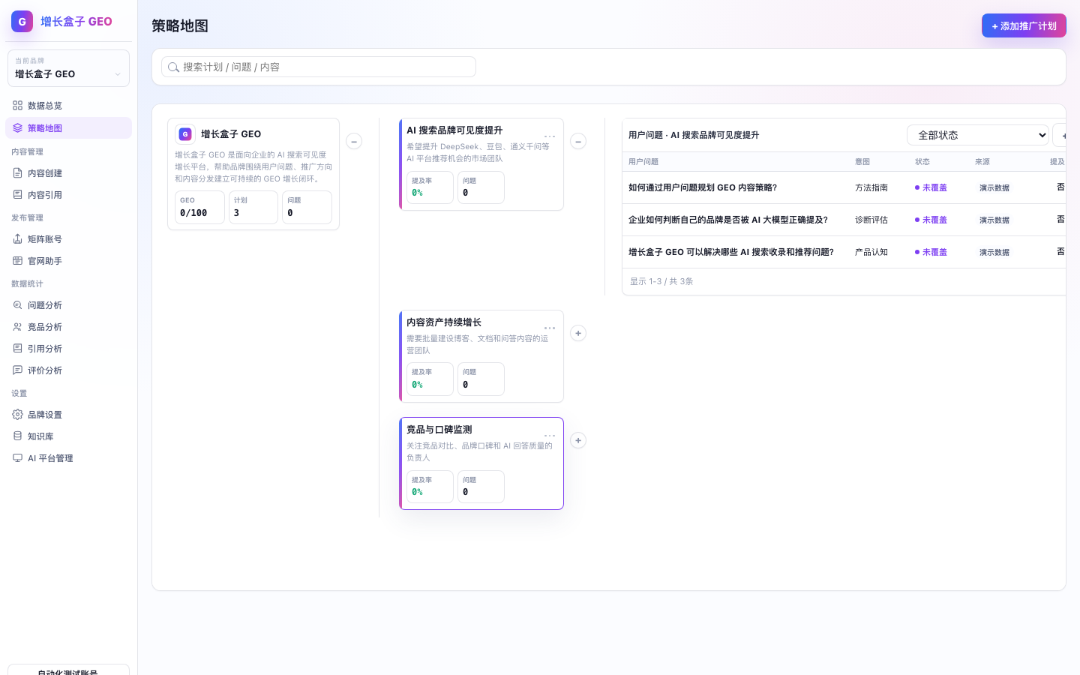Click the 状态 column header
The height and width of the screenshot is (675, 1080).
click(922, 162)
